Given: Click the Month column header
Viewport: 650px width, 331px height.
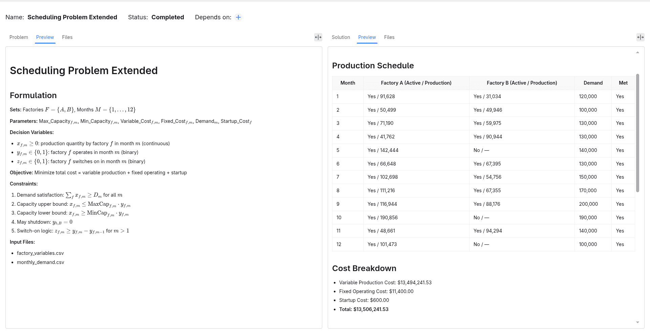Looking at the screenshot, I should coord(348,83).
